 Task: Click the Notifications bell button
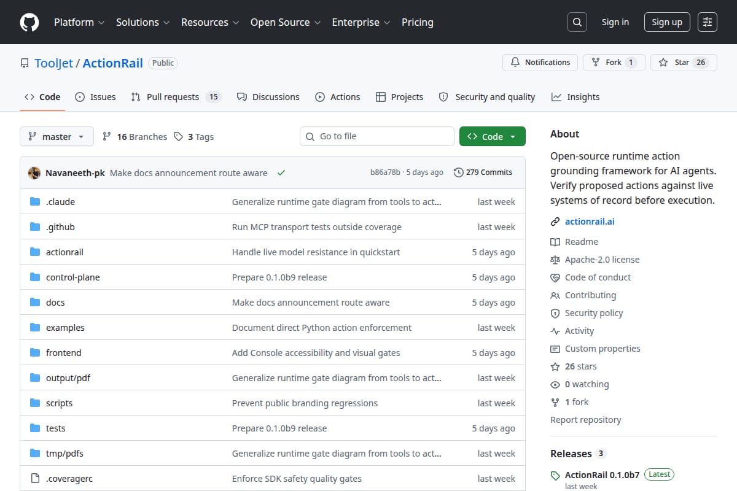tap(540, 63)
